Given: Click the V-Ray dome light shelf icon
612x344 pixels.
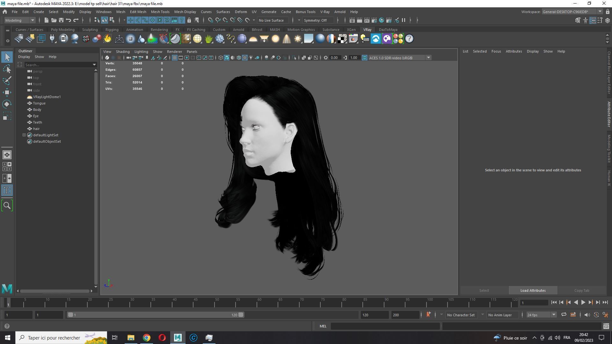Looking at the screenshot, I should click(x=253, y=39).
